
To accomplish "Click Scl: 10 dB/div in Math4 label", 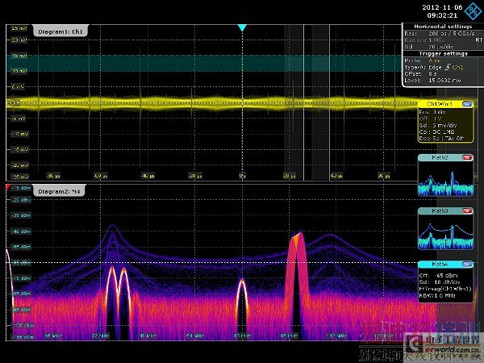I will click(440, 282).
